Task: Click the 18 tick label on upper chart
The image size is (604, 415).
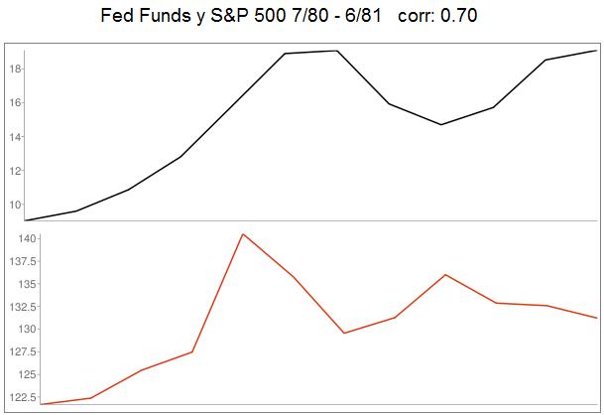Action: point(16,69)
